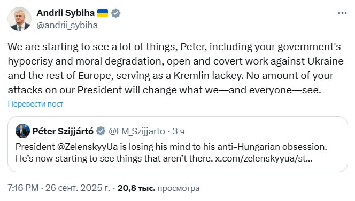Click the verified badge next to Péter Szijjártó

(101, 131)
